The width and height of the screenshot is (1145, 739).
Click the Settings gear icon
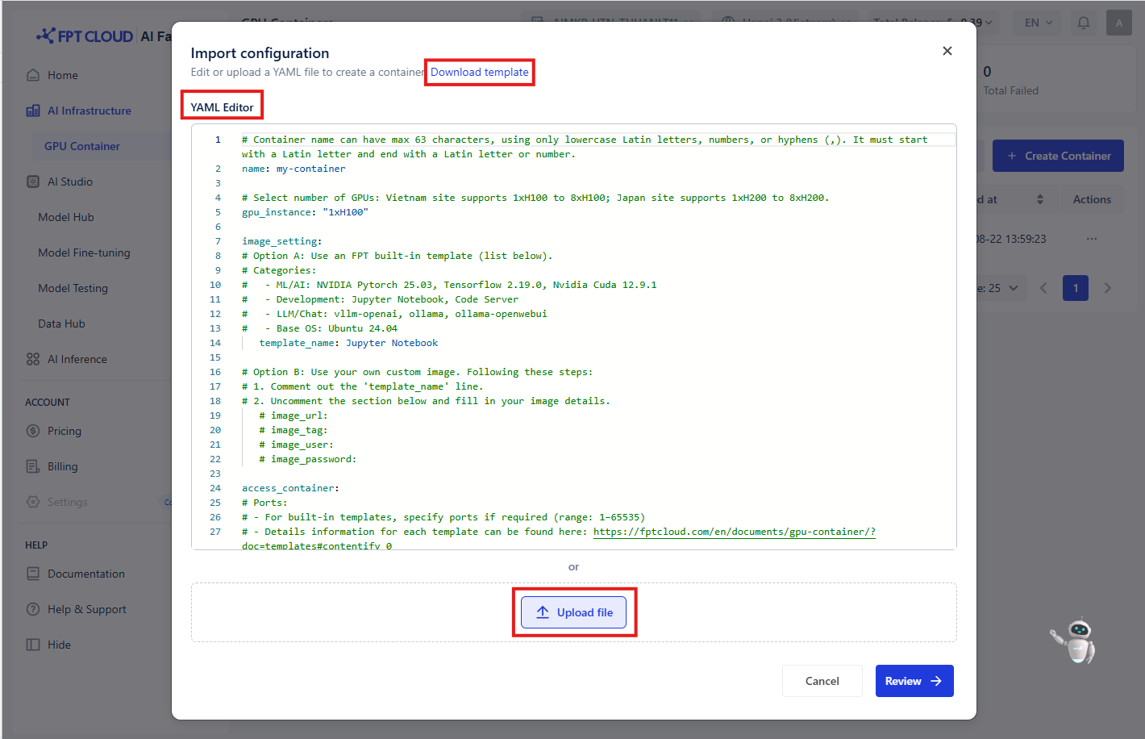point(33,502)
